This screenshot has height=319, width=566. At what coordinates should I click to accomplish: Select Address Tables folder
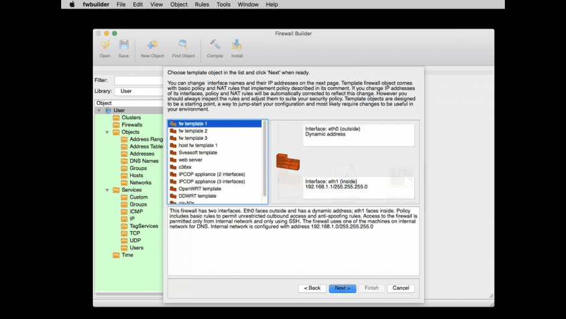click(142, 146)
